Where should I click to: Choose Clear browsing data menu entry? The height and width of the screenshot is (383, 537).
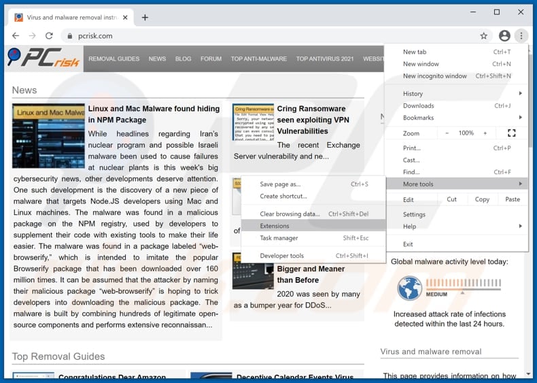click(290, 214)
